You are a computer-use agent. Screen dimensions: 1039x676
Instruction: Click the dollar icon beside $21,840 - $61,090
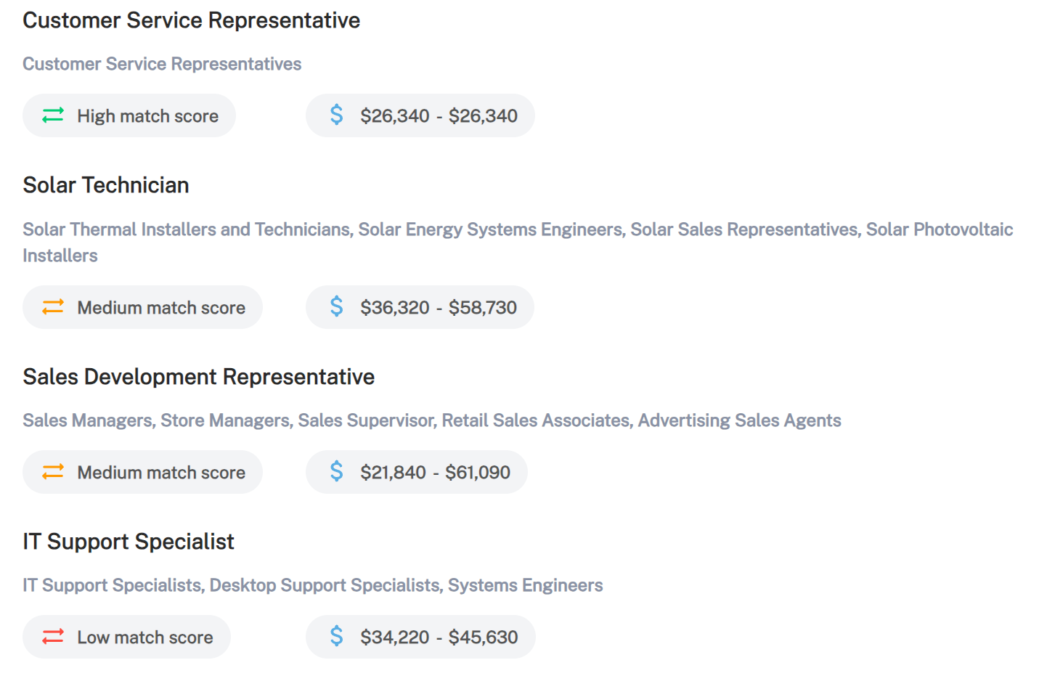(336, 471)
